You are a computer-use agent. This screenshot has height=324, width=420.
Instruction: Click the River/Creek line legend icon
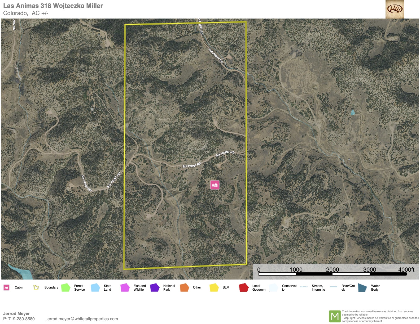point(334,287)
